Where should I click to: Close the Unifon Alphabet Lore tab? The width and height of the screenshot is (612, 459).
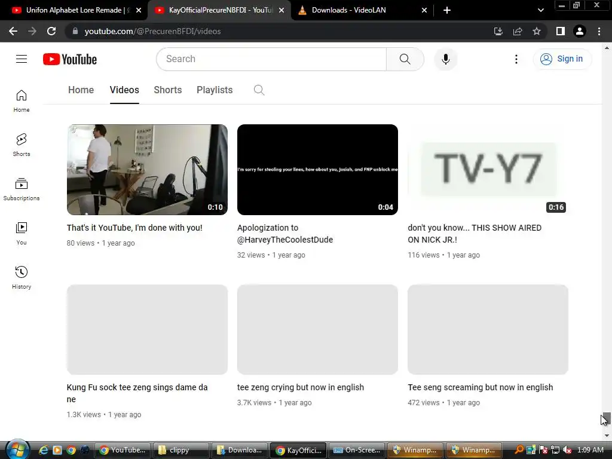pyautogui.click(x=139, y=10)
